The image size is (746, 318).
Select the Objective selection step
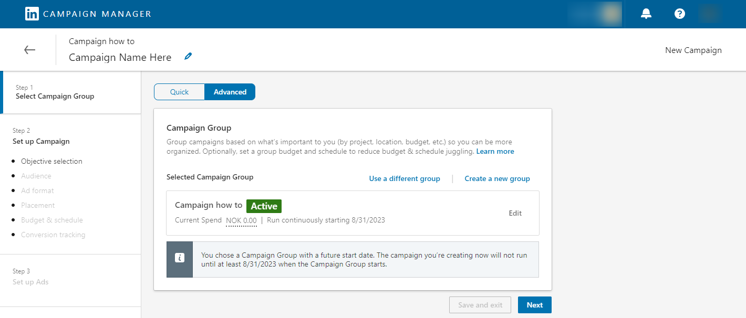tap(51, 161)
